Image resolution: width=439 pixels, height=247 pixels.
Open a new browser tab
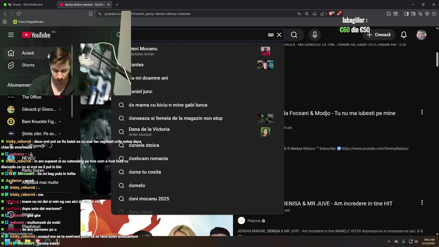tap(117, 4)
